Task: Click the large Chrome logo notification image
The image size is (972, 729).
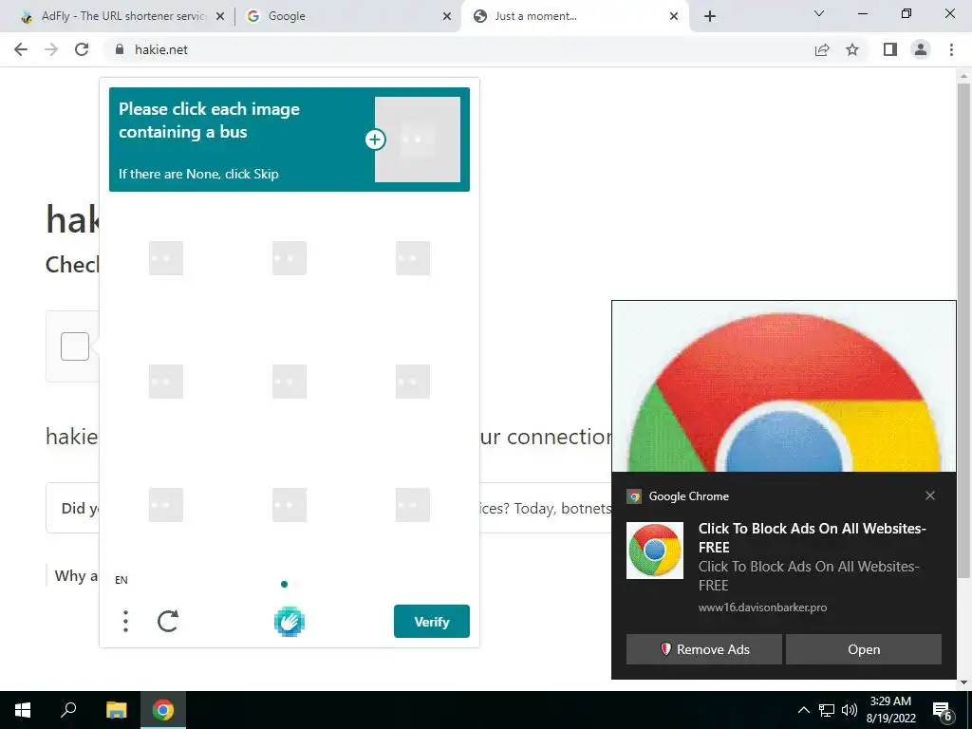Action: pyautogui.click(x=784, y=387)
